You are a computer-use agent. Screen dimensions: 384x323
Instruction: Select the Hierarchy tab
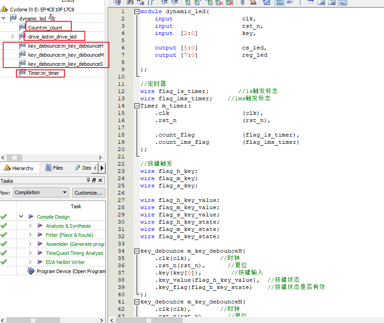pyautogui.click(x=19, y=168)
